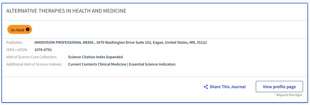
Task: Click the Alternative Therapies in Health and Medicine title
Action: pyautogui.click(x=66, y=11)
